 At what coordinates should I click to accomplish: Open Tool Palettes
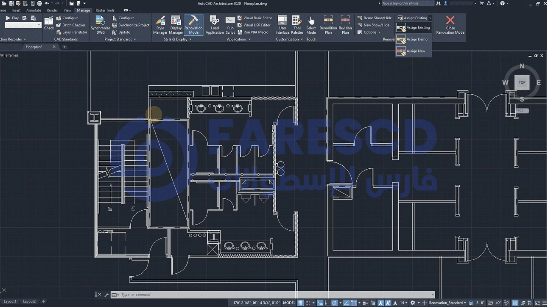(x=297, y=25)
